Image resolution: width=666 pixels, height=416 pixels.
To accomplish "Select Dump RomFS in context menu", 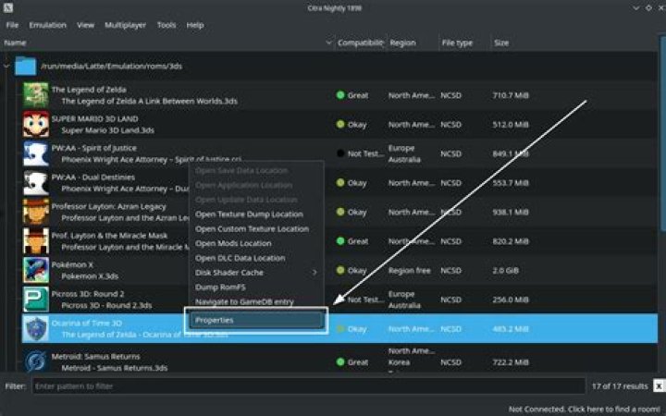I will tap(219, 288).
